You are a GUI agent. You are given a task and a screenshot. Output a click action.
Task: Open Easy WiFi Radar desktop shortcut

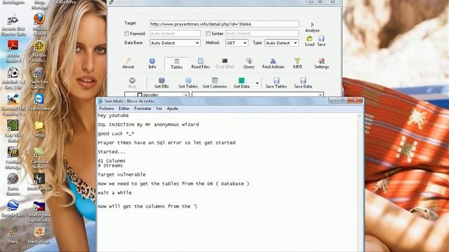(x=13, y=126)
